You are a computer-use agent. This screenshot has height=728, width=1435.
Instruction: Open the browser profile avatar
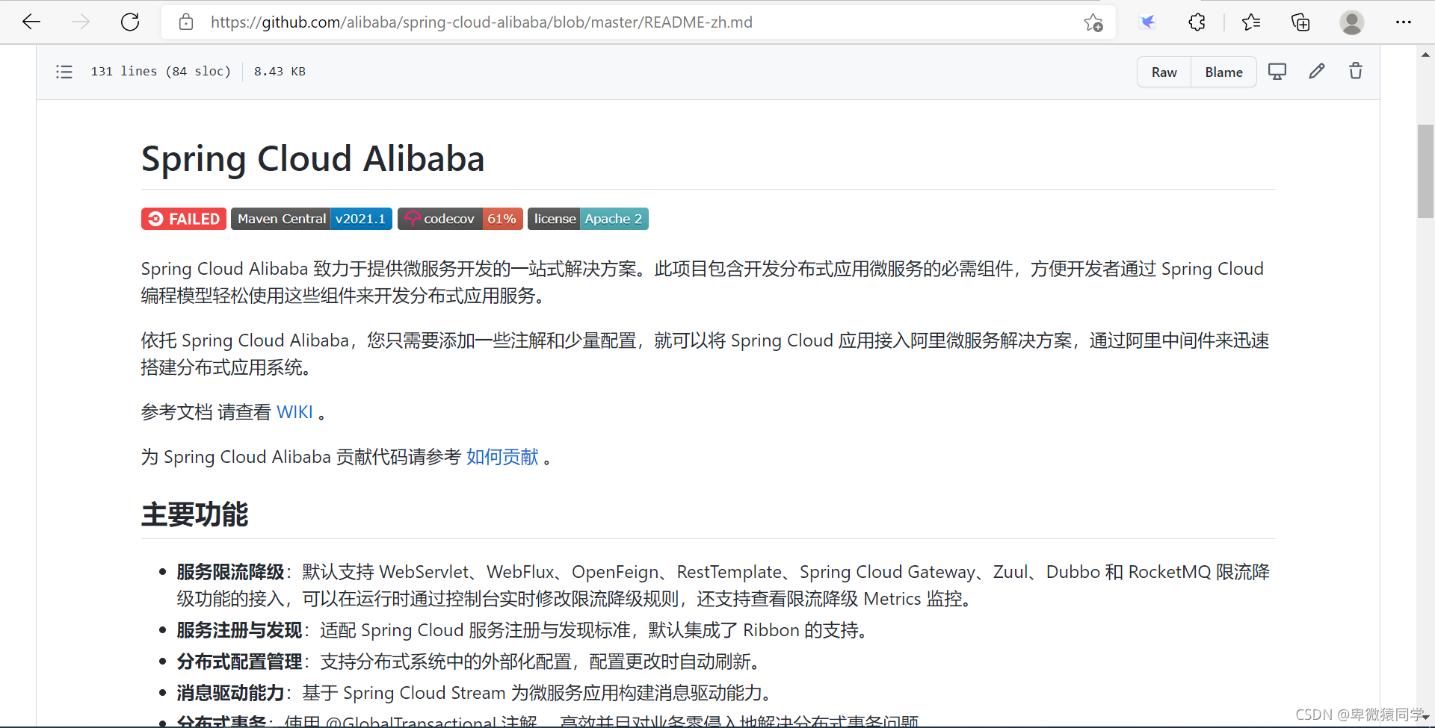(1351, 22)
